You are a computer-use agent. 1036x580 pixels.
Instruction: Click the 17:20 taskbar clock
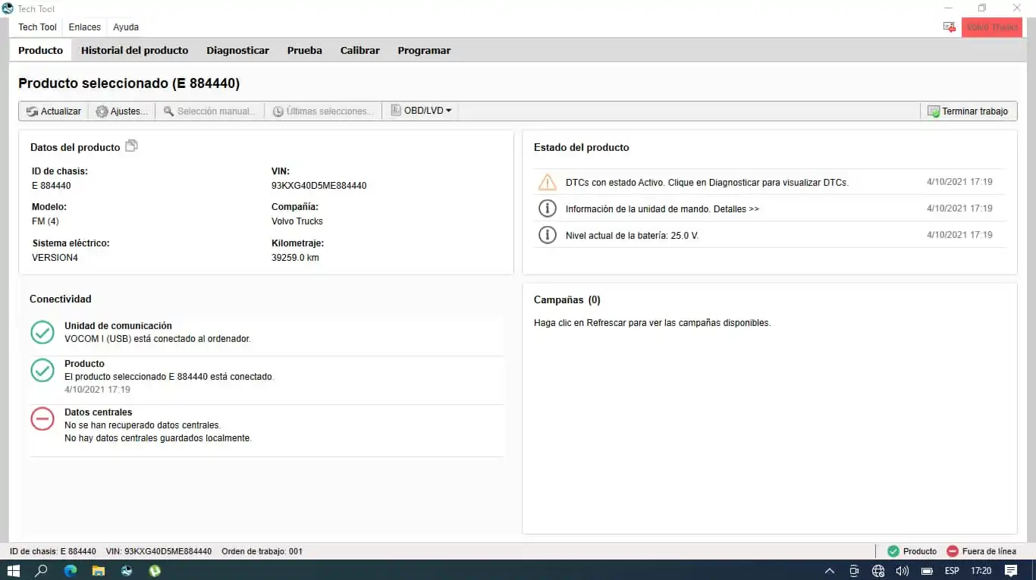(981, 571)
